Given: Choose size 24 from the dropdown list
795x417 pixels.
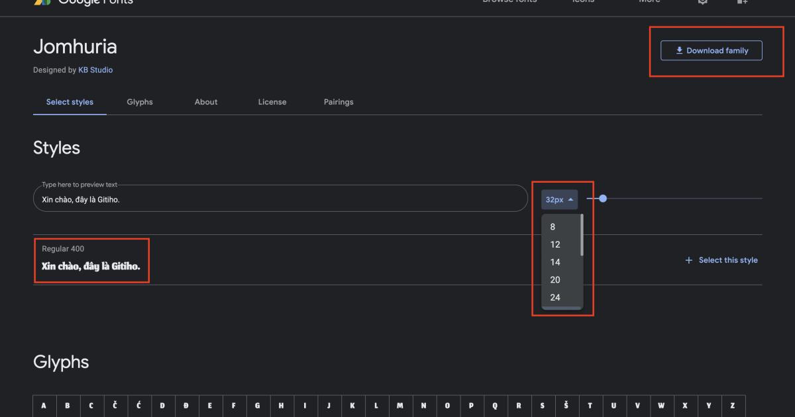Looking at the screenshot, I should (x=561, y=298).
